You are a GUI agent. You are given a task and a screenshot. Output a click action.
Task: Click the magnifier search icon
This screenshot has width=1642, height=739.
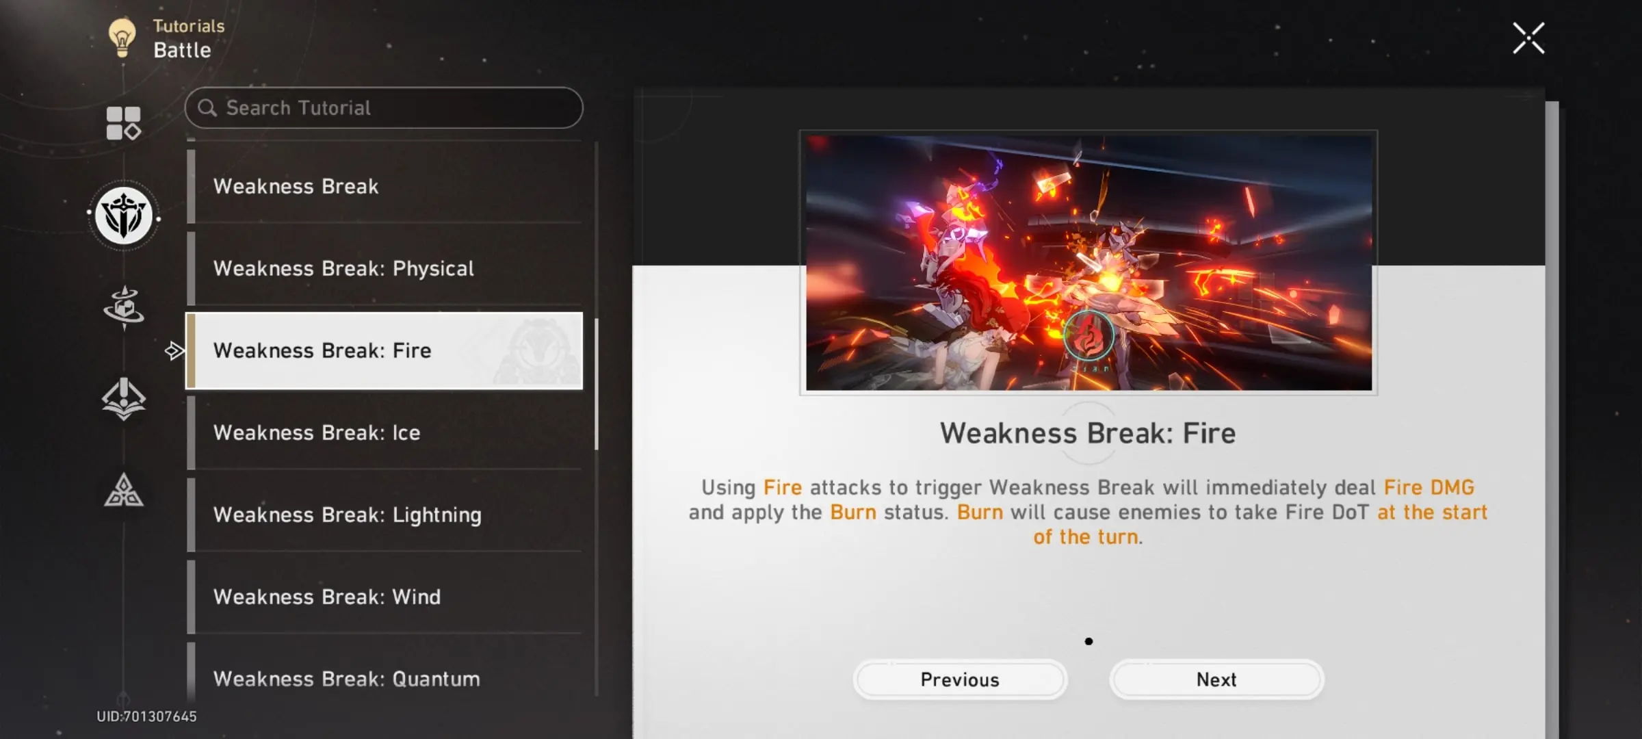[x=207, y=107]
